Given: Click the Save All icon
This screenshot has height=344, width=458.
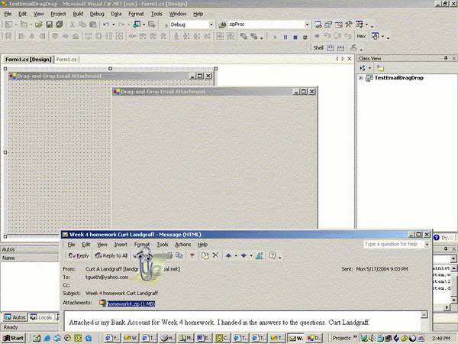Looking at the screenshot, I should (x=60, y=24).
